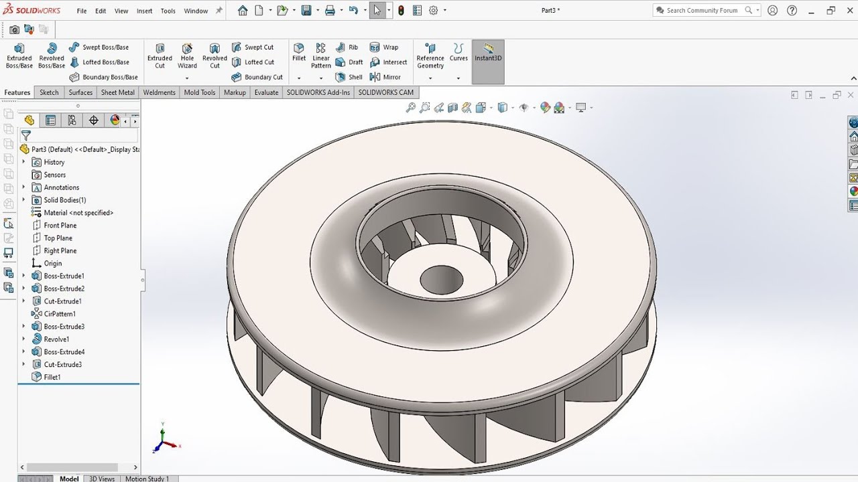This screenshot has height=482, width=858.
Task: Choose the Swept Boss/Base feature
Action: coord(99,47)
